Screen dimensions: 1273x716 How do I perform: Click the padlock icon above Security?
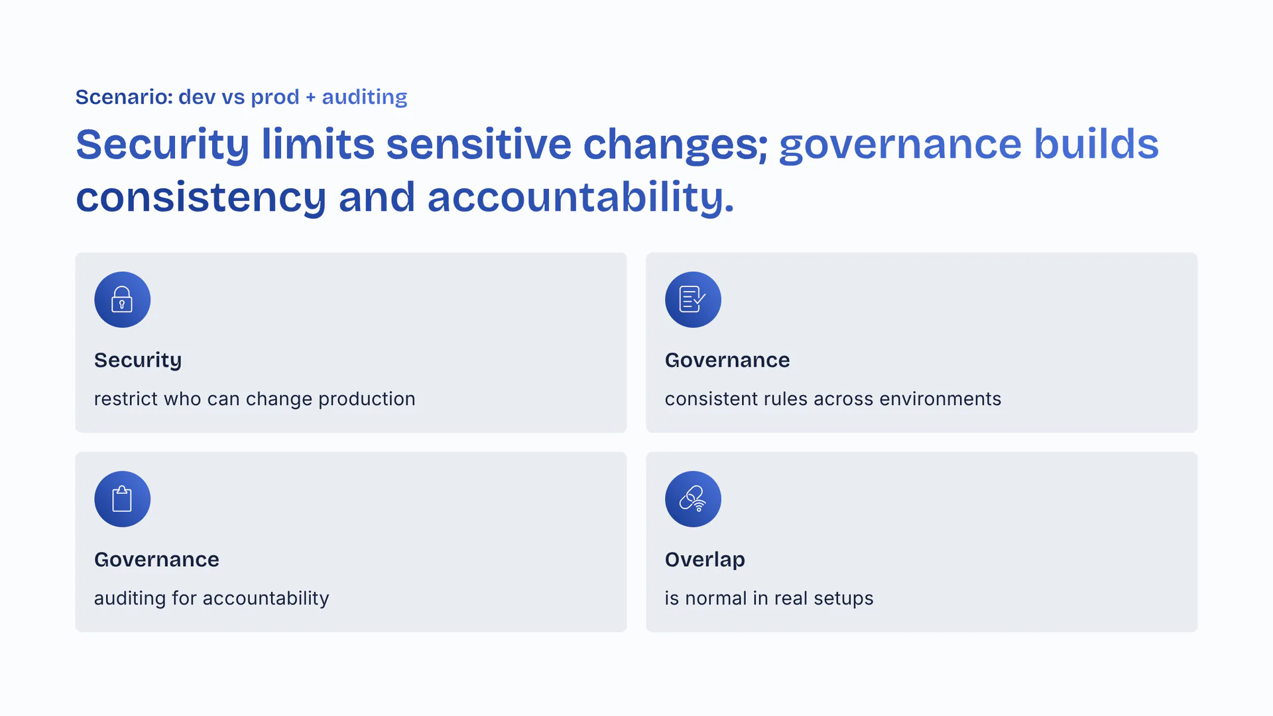pyautogui.click(x=122, y=300)
